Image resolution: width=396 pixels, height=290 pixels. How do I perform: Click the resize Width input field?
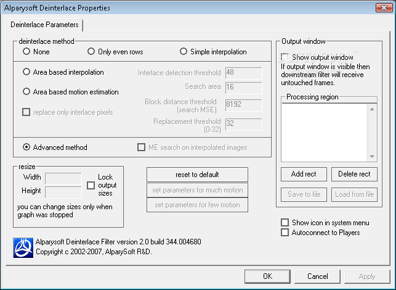coord(63,178)
